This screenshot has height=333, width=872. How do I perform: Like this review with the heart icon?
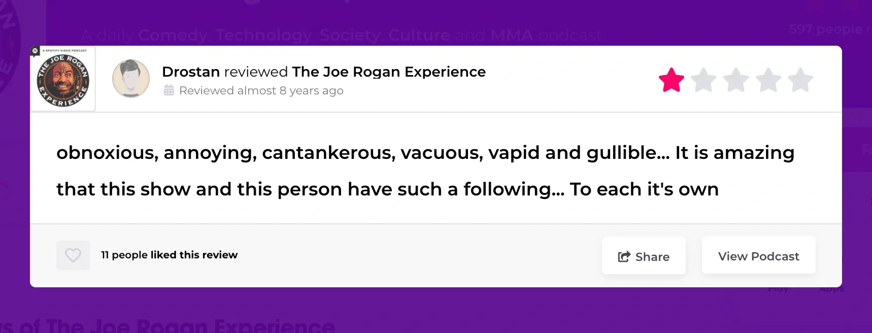click(x=73, y=255)
